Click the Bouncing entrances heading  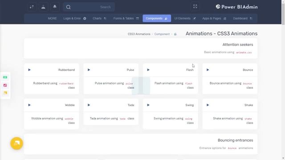coord(236,140)
